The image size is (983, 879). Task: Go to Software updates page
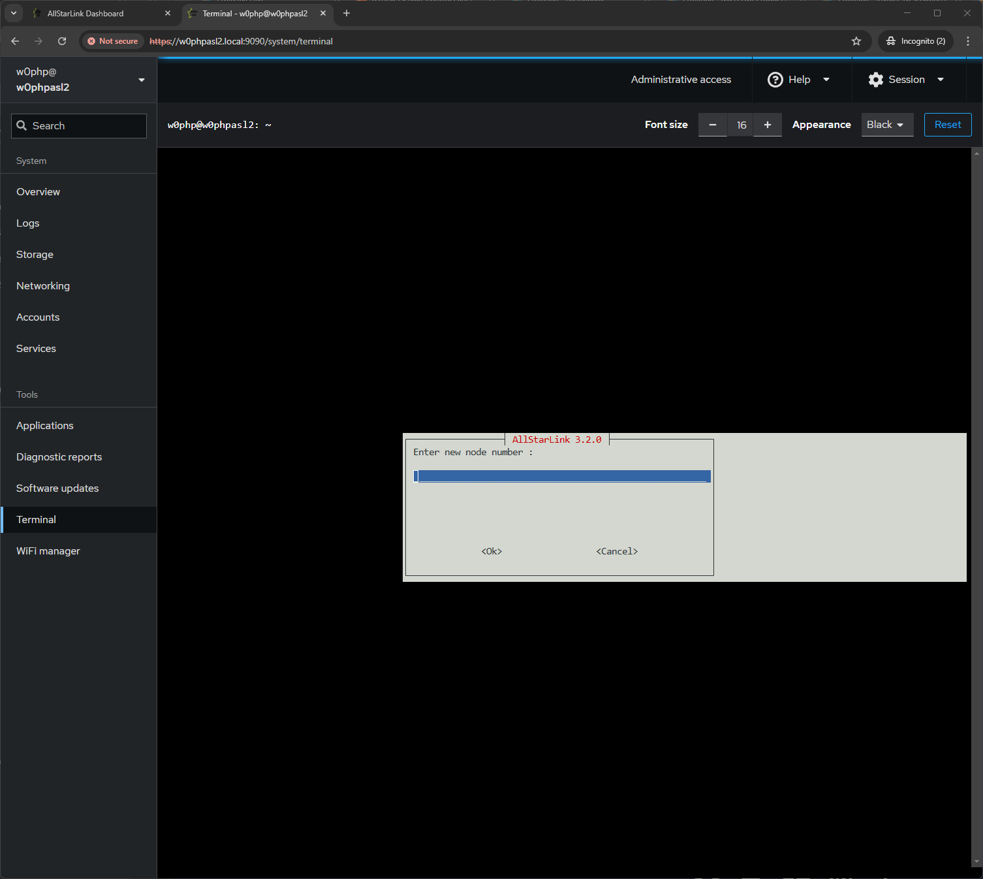point(57,488)
